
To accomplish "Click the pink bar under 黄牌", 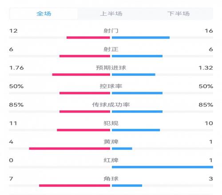I will [x=70, y=148].
